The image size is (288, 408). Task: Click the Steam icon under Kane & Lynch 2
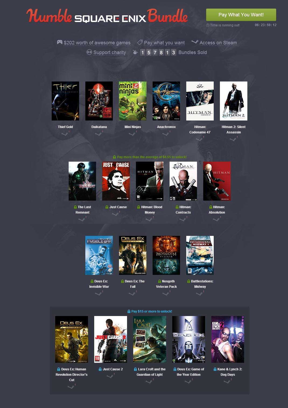[x=227, y=381]
